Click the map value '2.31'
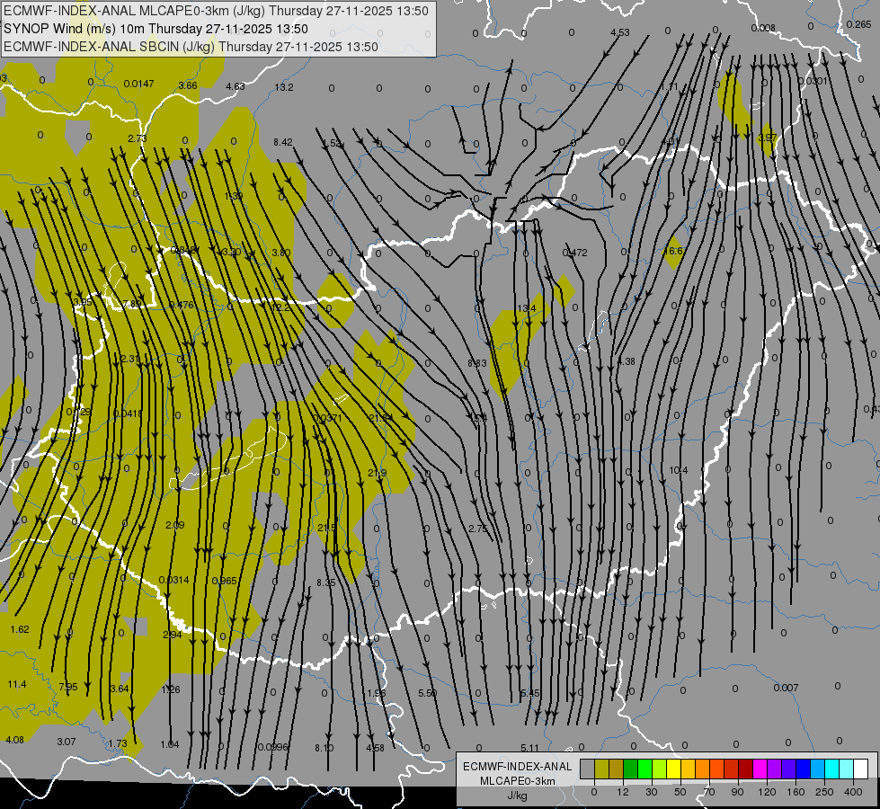 (129, 359)
